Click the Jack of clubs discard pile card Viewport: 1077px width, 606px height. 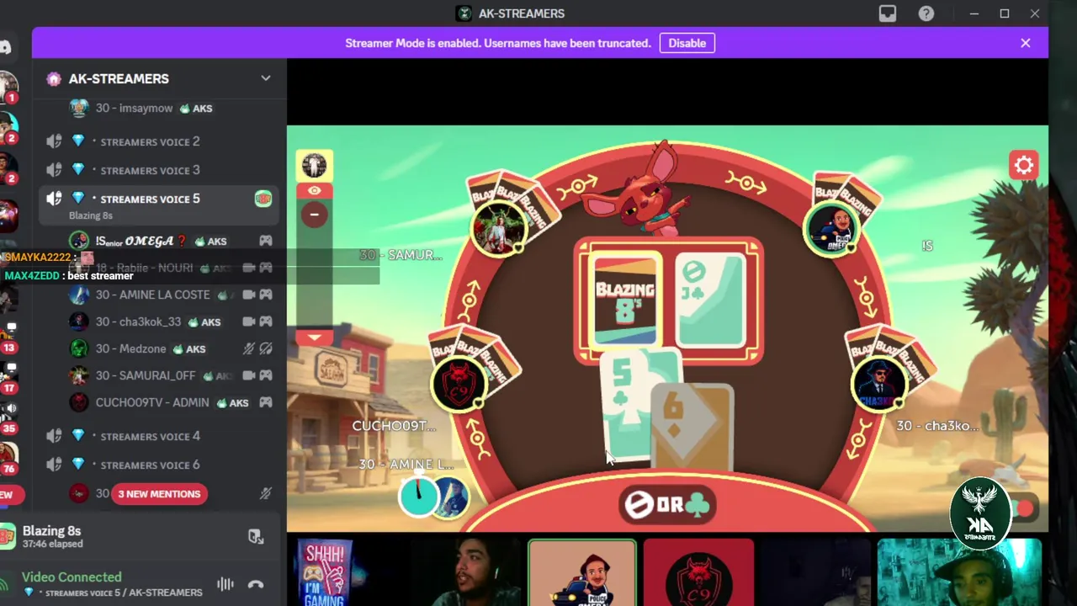click(710, 300)
